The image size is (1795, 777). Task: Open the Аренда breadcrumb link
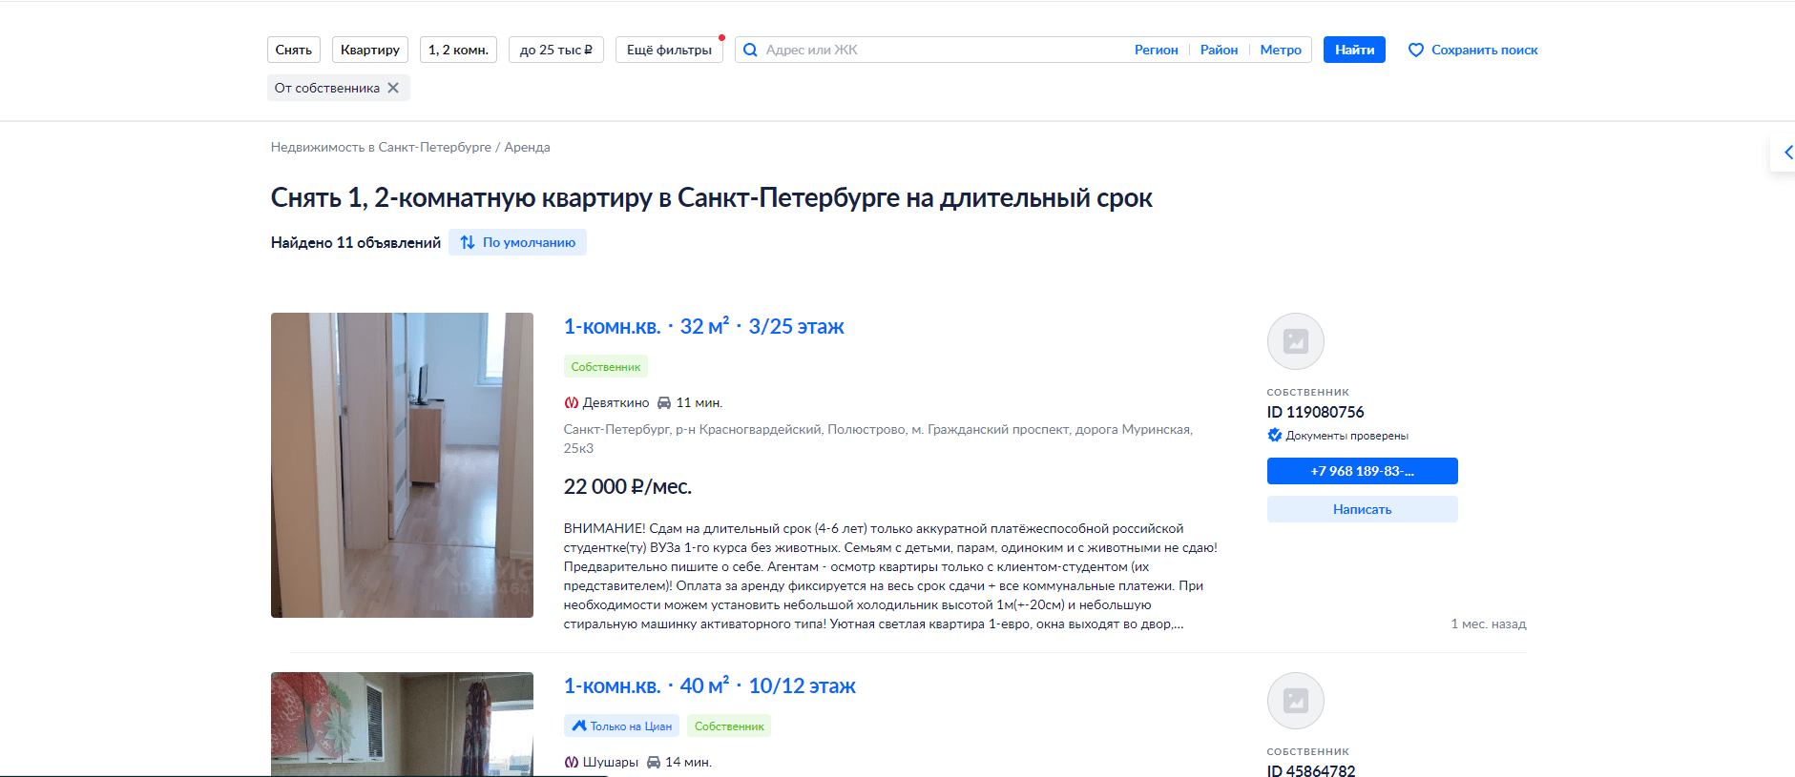click(x=527, y=147)
